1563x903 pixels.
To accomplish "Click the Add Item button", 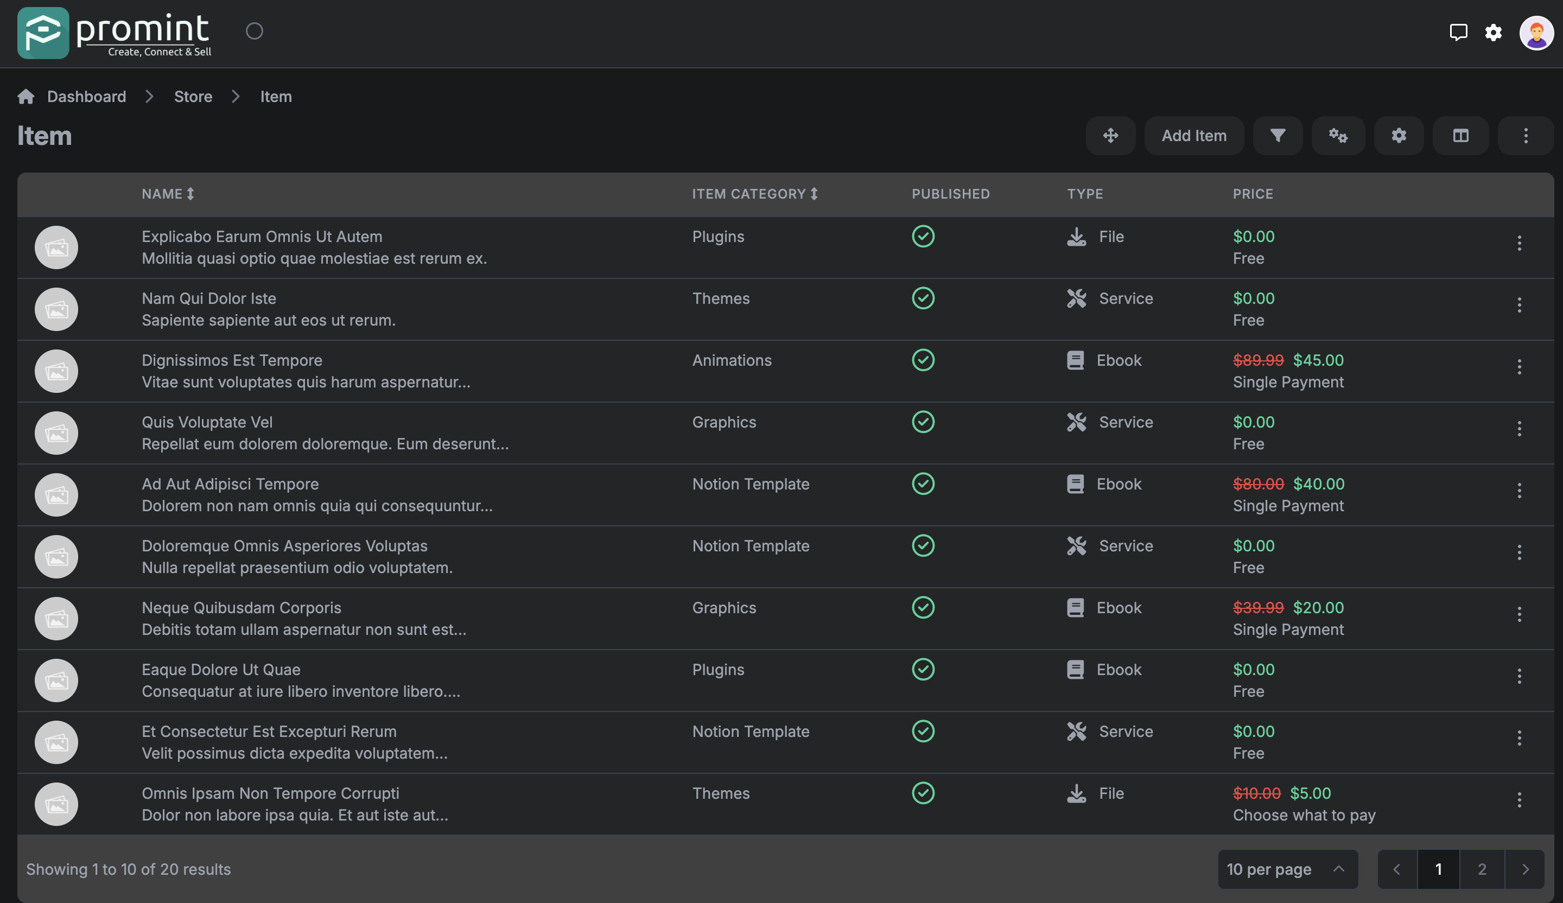I will click(x=1195, y=135).
